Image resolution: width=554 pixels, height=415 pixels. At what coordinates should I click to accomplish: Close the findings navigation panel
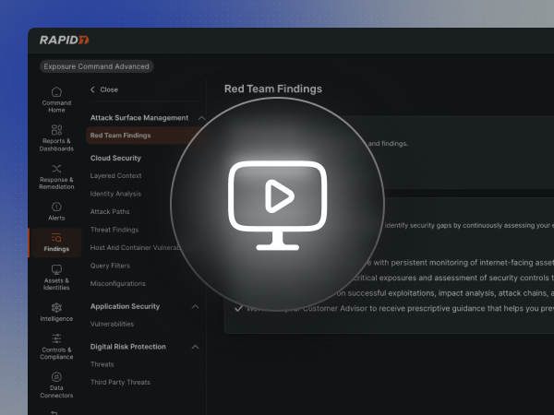pos(103,89)
